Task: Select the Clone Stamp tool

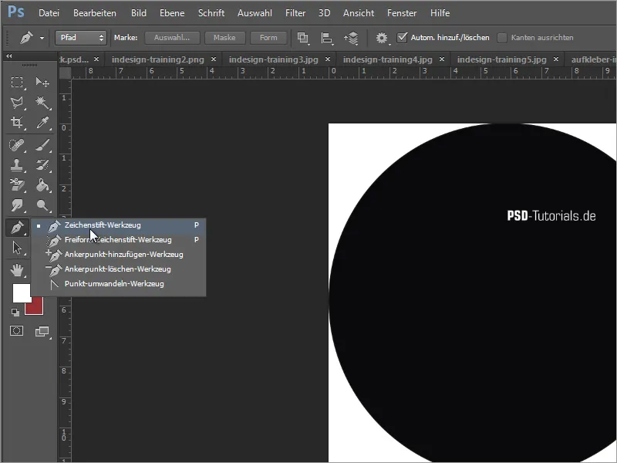Action: [16, 165]
